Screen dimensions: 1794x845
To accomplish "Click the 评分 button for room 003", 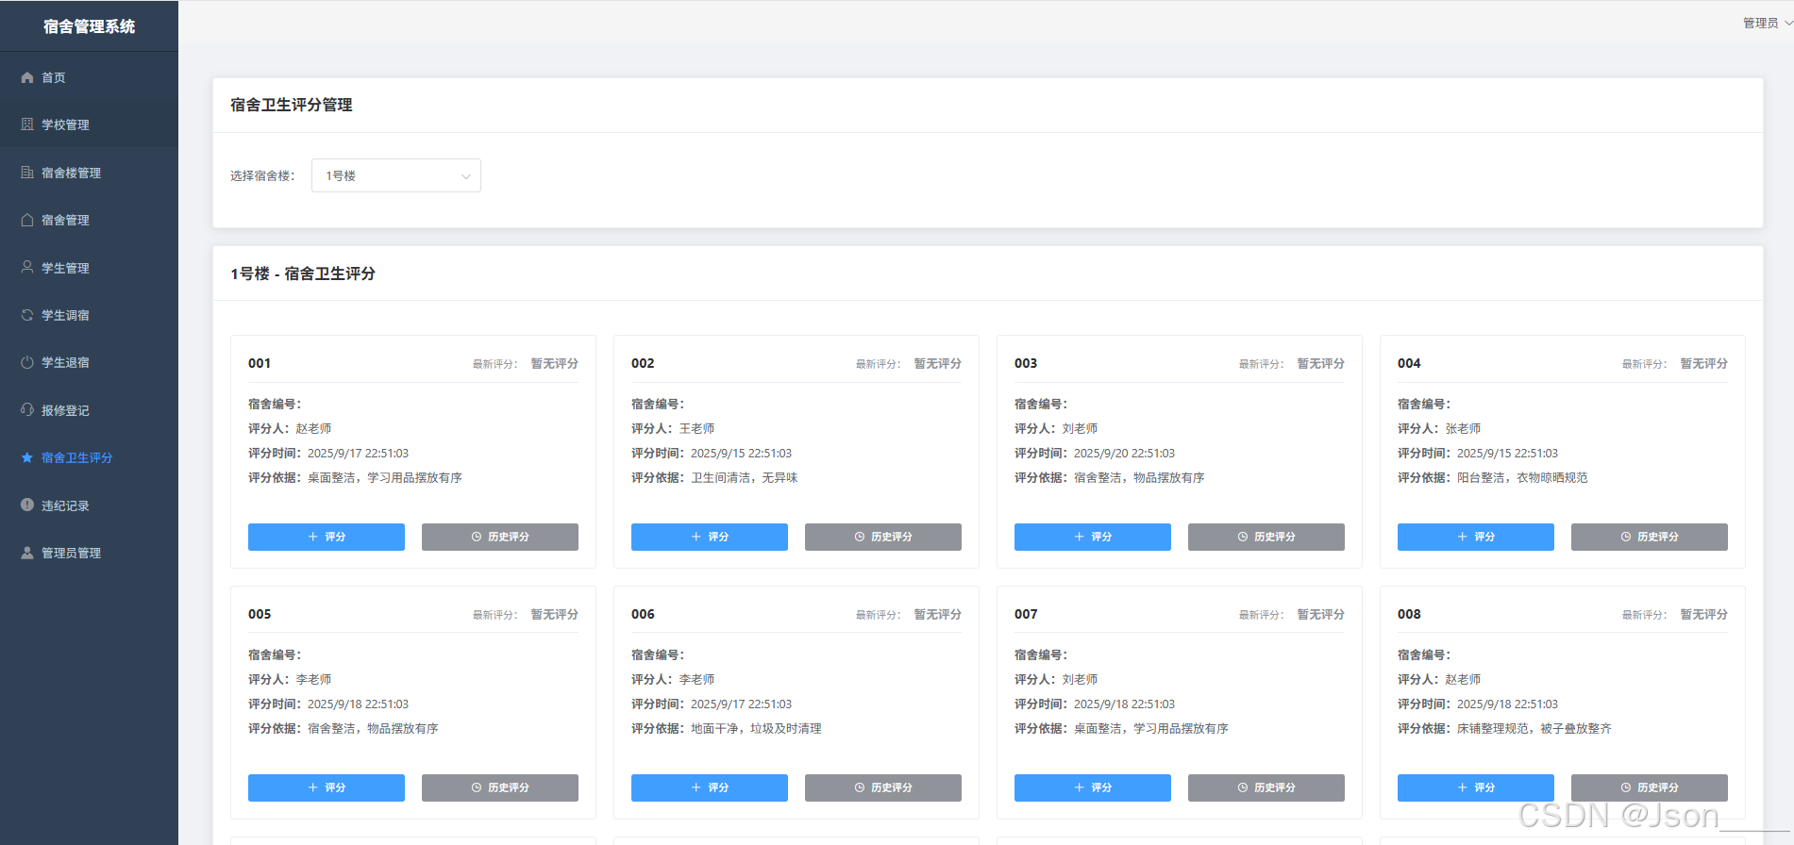I will point(1093,537).
